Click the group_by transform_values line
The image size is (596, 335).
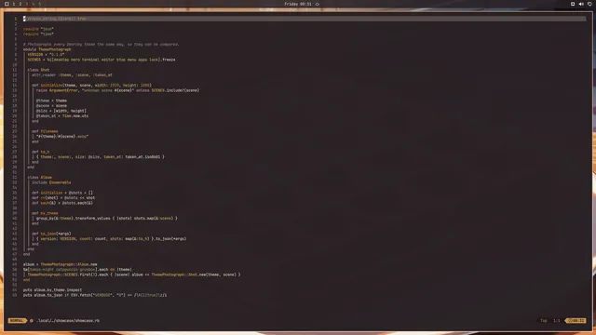tap(107, 219)
